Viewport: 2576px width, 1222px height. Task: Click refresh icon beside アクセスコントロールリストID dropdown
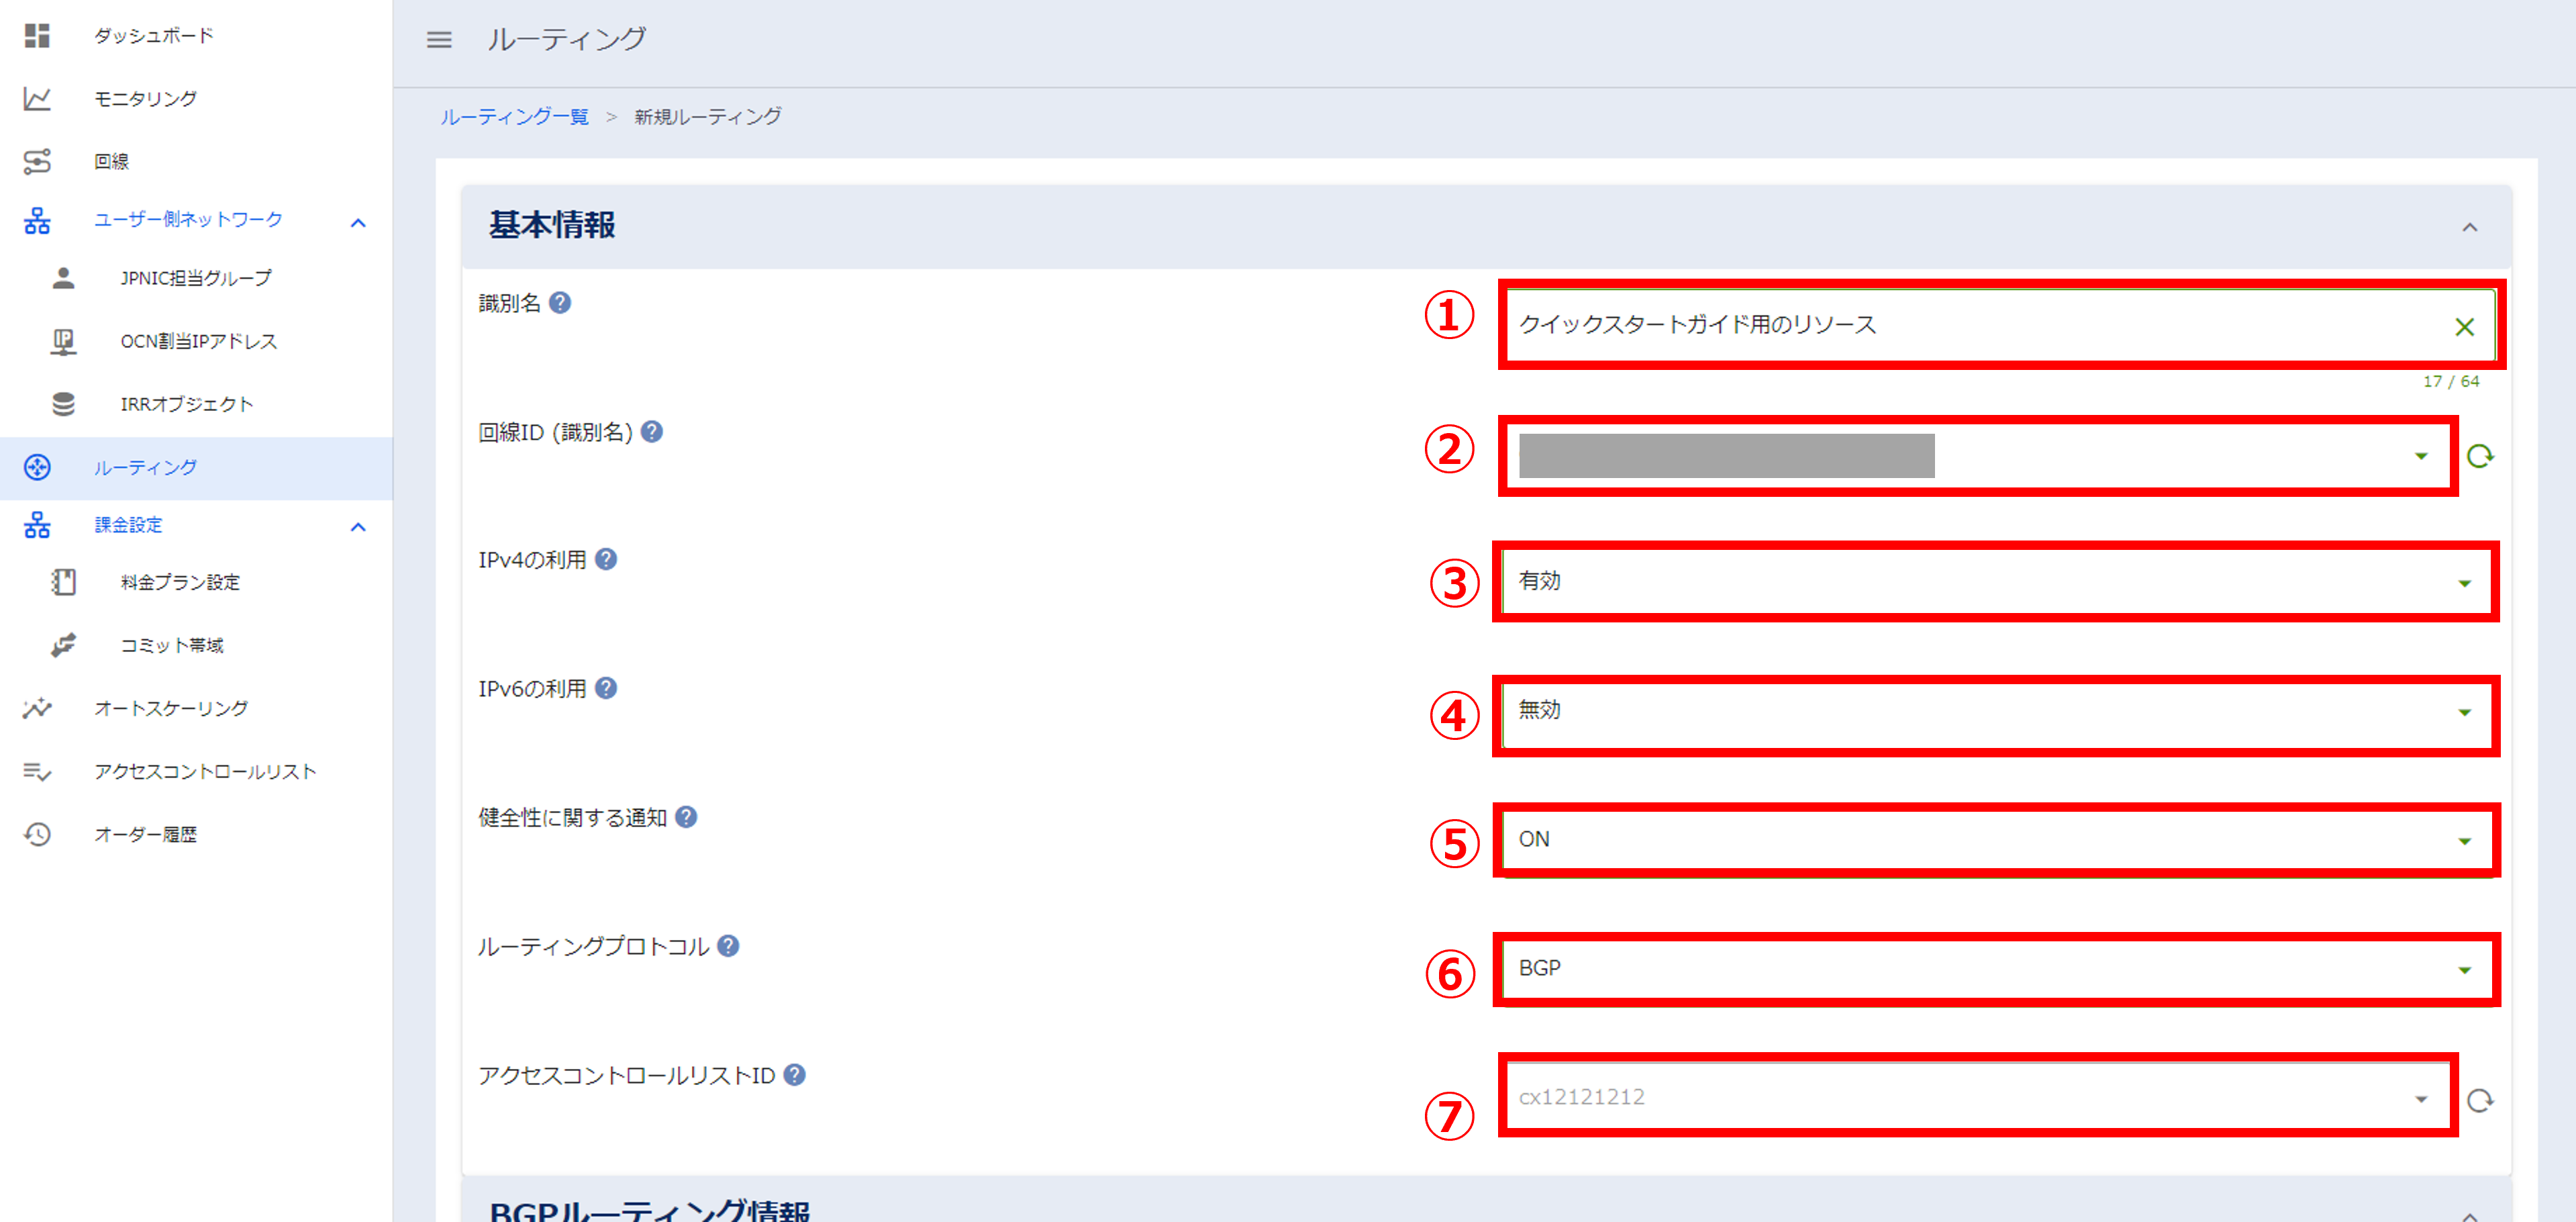2479,1101
